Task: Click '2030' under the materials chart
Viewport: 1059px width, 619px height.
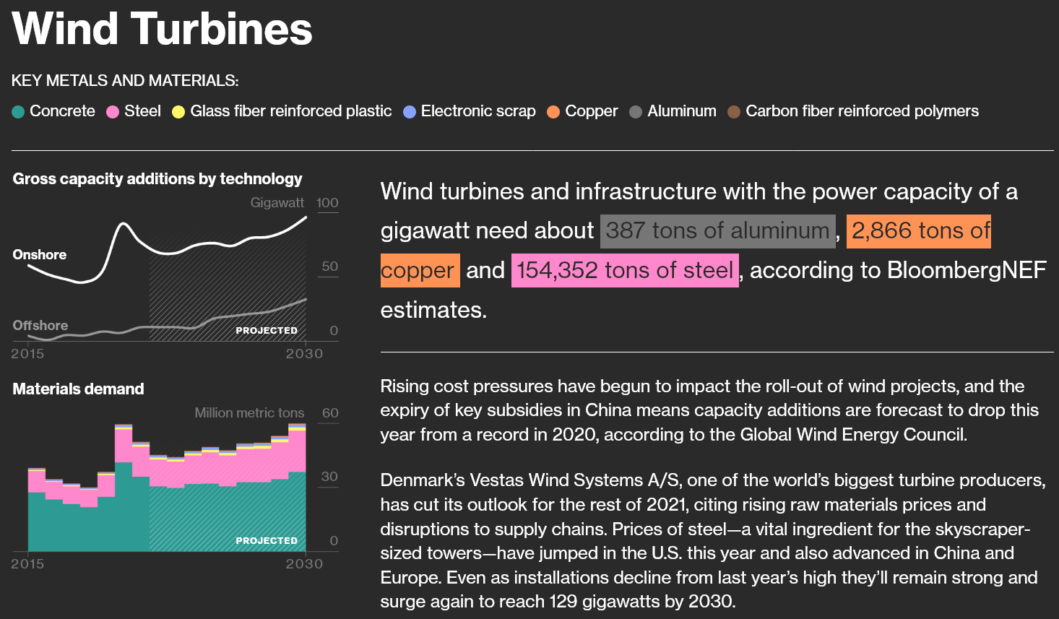Action: [304, 564]
